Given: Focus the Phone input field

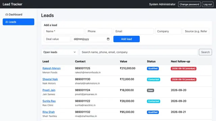Looking at the screenshot, I should click(x=99, y=31).
